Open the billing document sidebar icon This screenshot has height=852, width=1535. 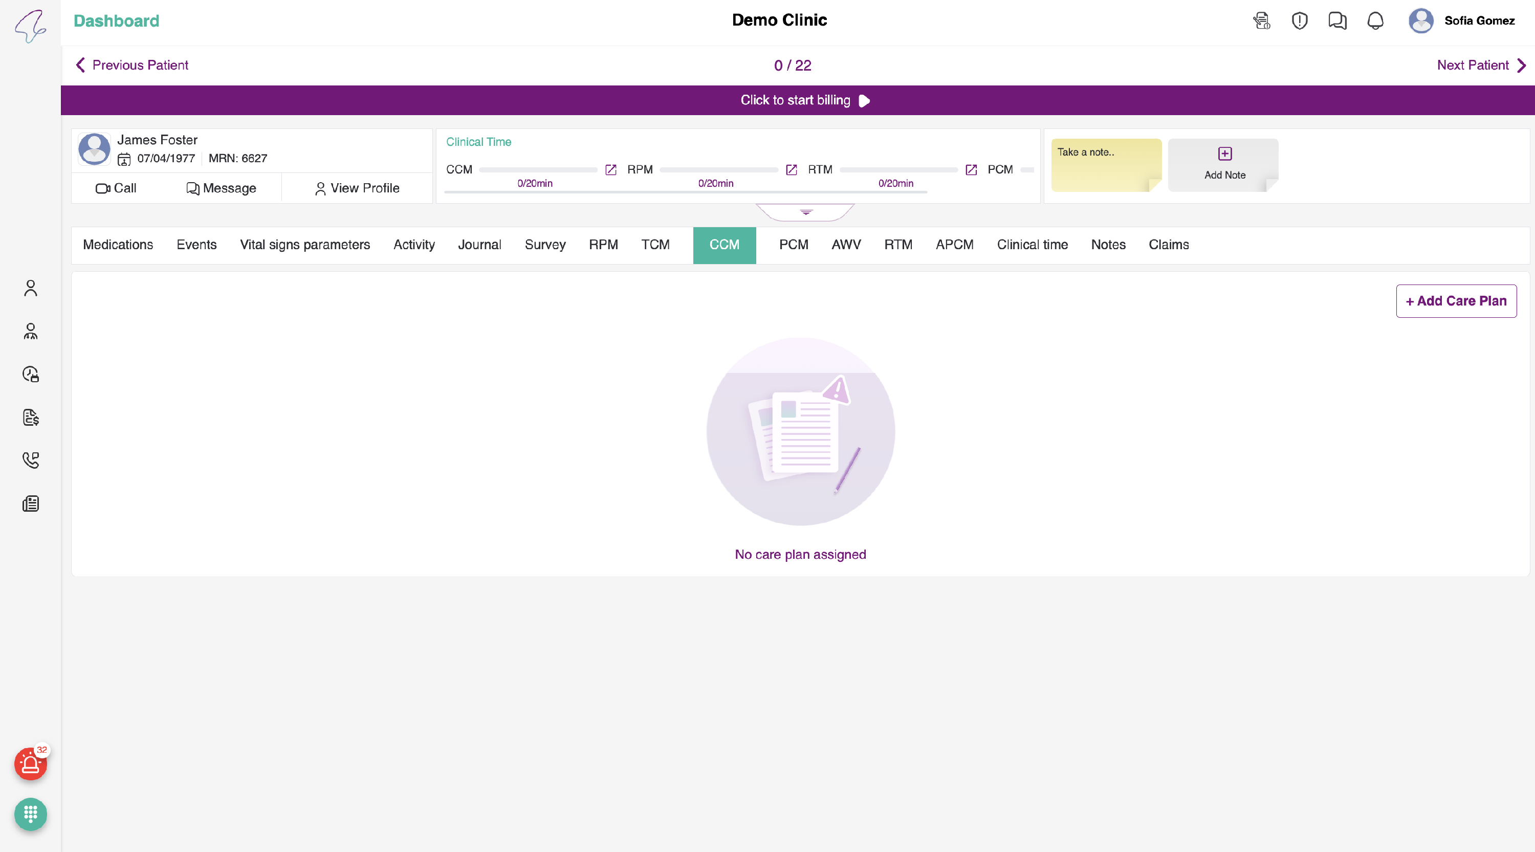click(x=30, y=417)
